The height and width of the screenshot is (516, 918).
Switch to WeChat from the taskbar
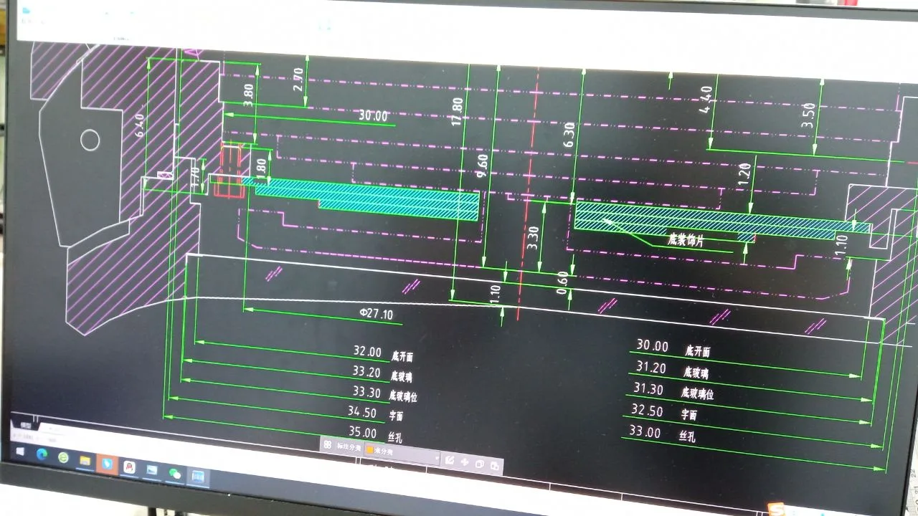174,473
